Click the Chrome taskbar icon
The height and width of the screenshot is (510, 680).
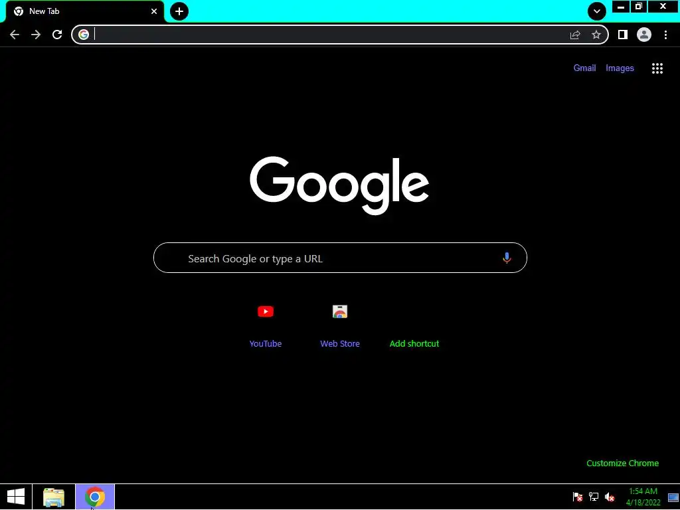click(95, 497)
